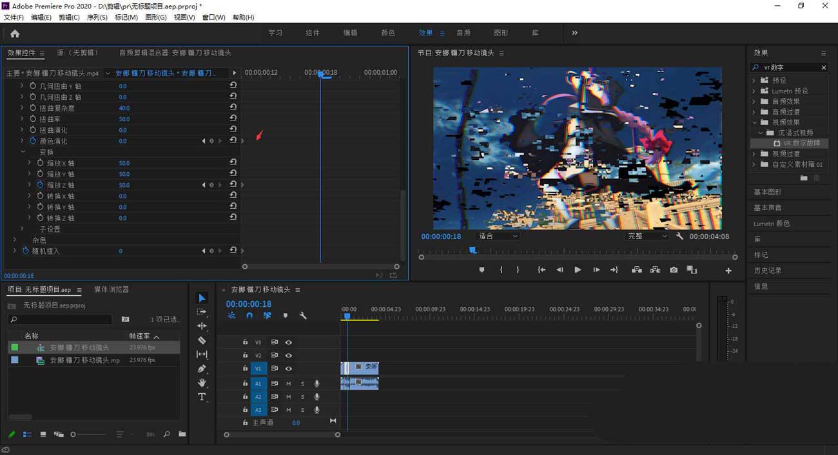Screen dimensions: 838x455
Task: Expand the Lumetri 预设 folder
Action: coord(754,91)
